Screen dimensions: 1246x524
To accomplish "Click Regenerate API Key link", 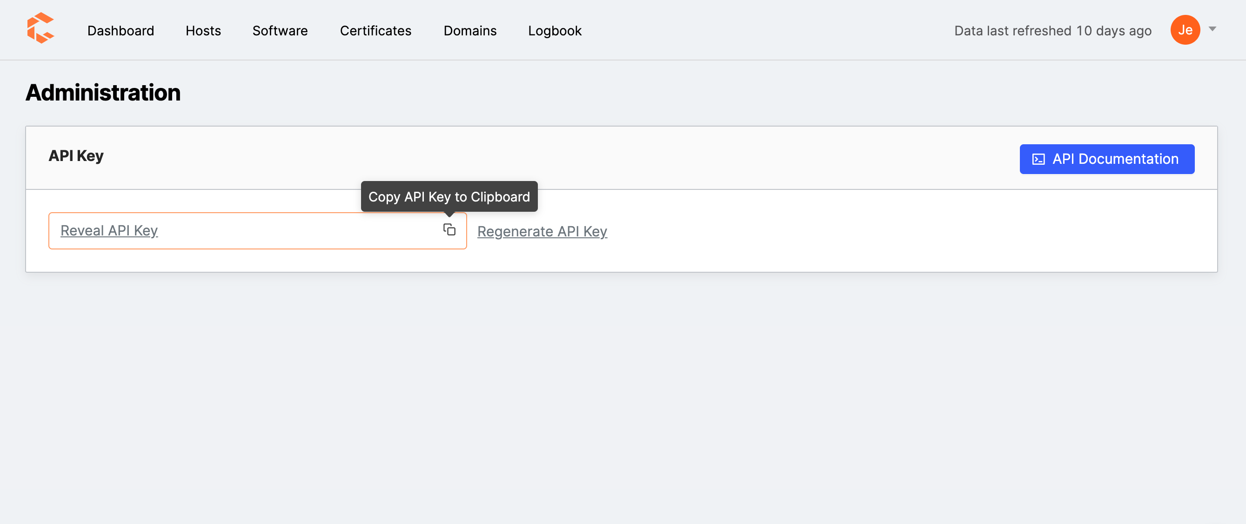I will point(542,231).
